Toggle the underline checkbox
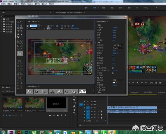Viewport: 166px width, 134px height. click(x=113, y=73)
